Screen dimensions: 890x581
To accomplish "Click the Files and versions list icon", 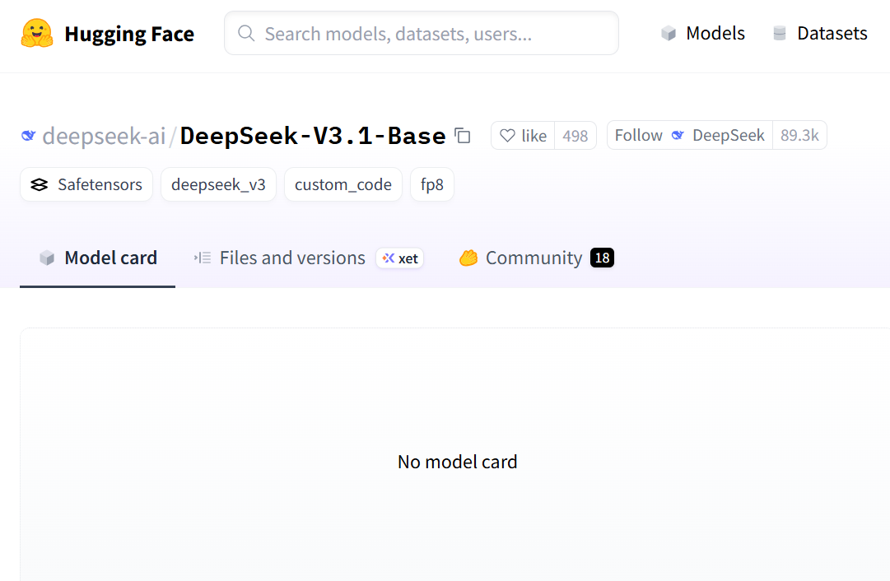I will pos(203,258).
